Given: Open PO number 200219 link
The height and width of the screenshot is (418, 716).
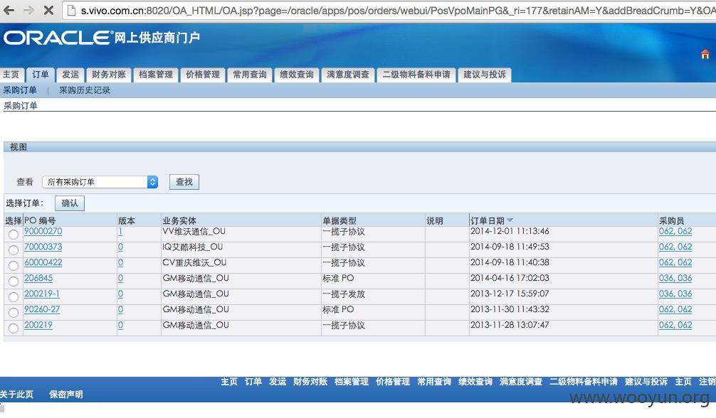Looking at the screenshot, I should coord(38,325).
